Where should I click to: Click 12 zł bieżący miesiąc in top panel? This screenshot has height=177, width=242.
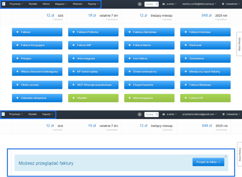[143, 15]
